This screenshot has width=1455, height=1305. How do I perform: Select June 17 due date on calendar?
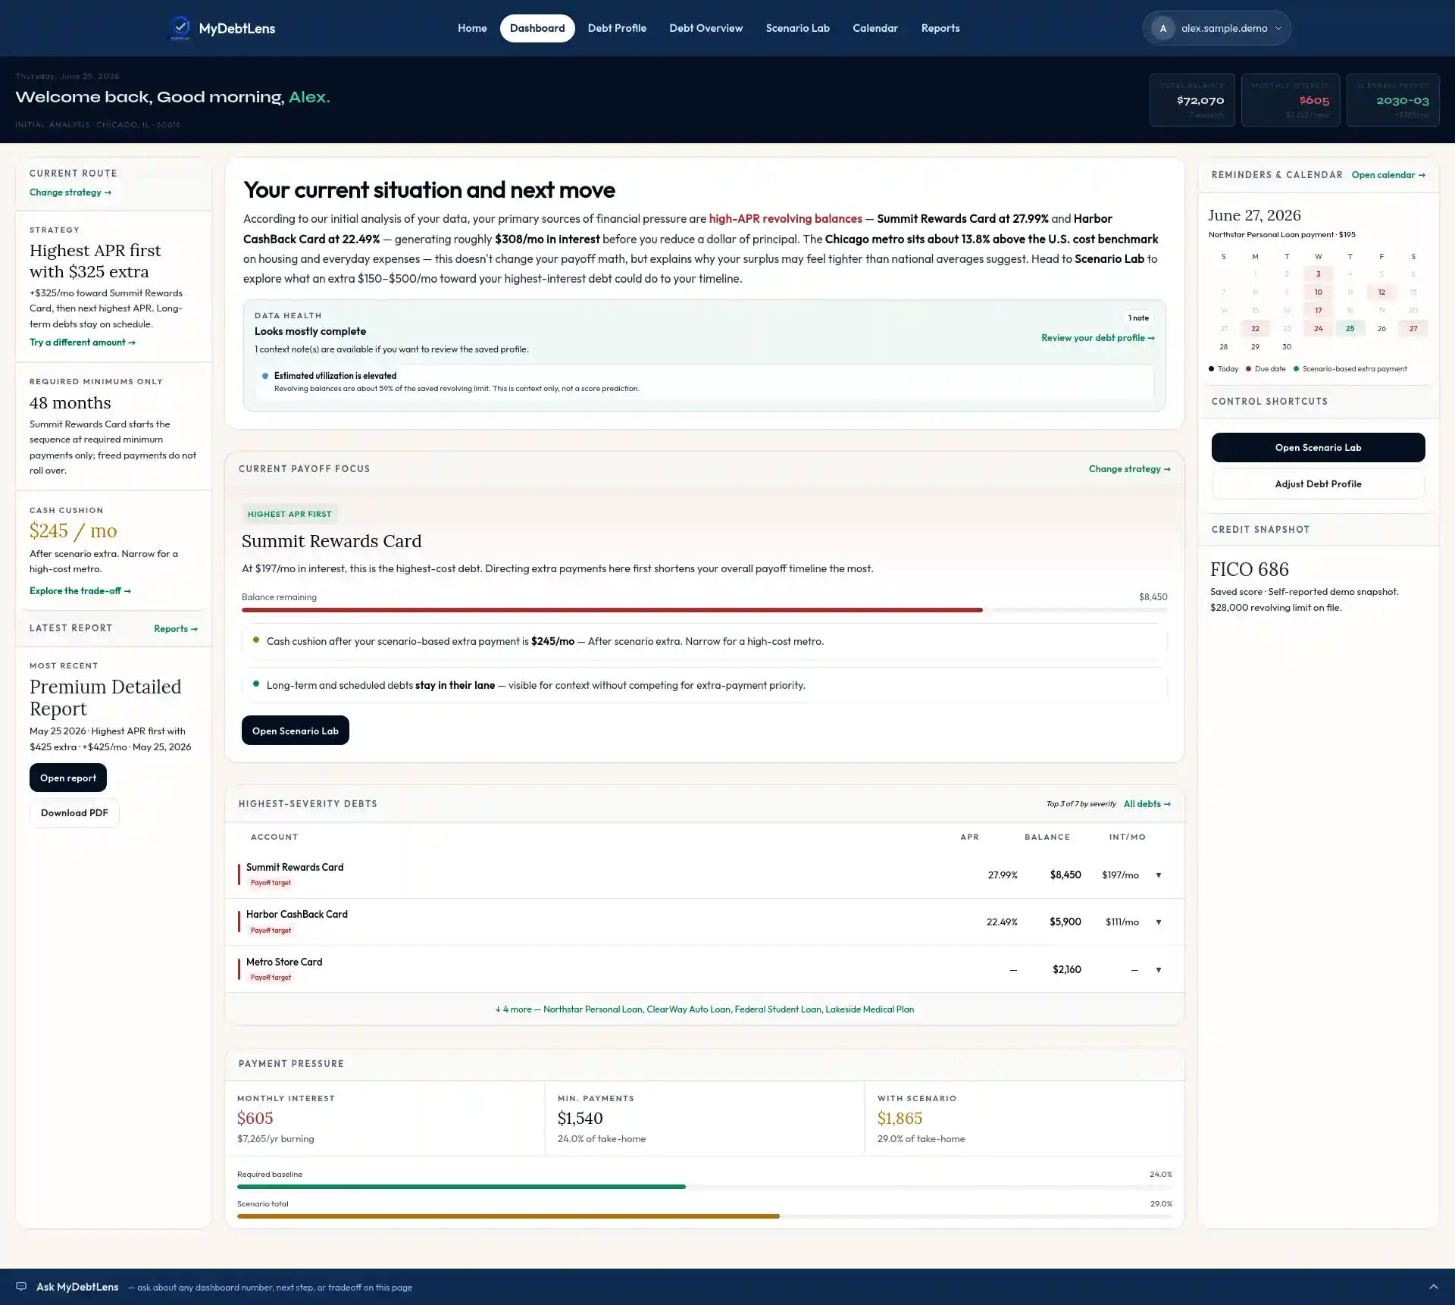(1318, 311)
